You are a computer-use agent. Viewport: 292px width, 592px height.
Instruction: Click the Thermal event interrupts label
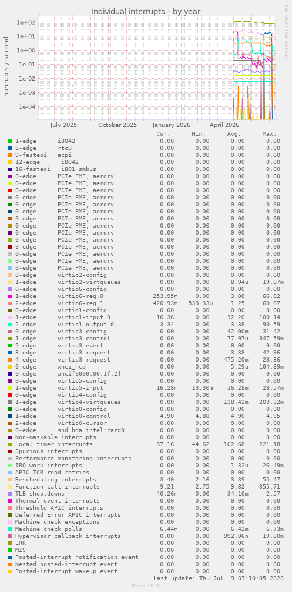58,501
